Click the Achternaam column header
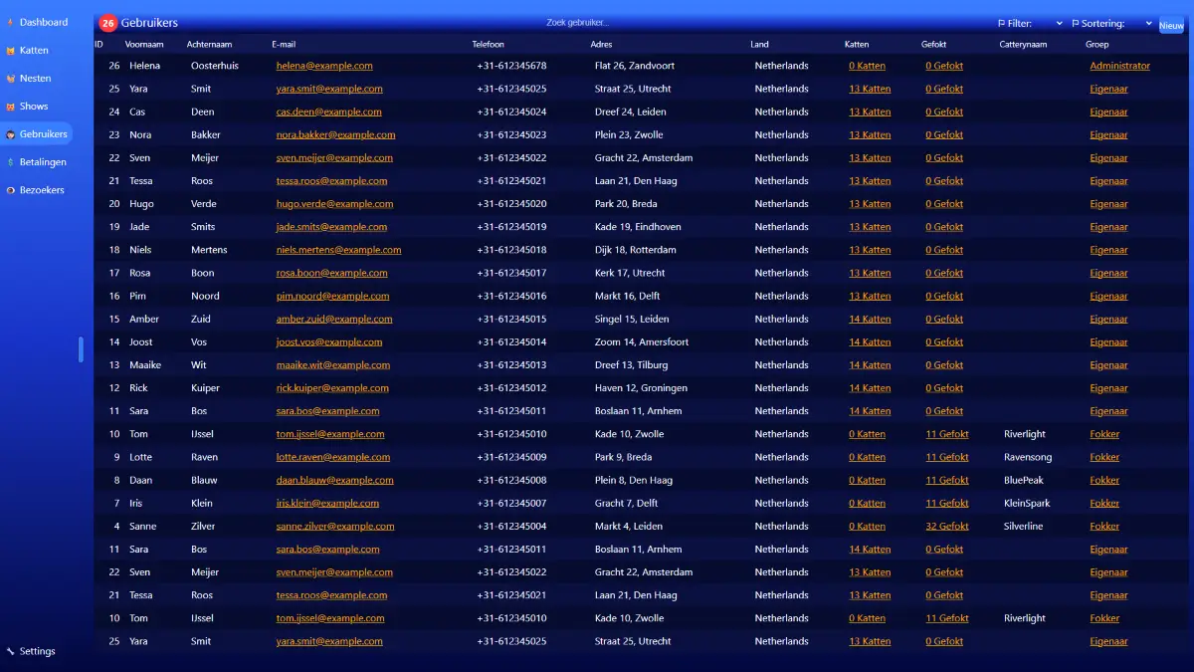This screenshot has height=672, width=1194. click(x=209, y=44)
